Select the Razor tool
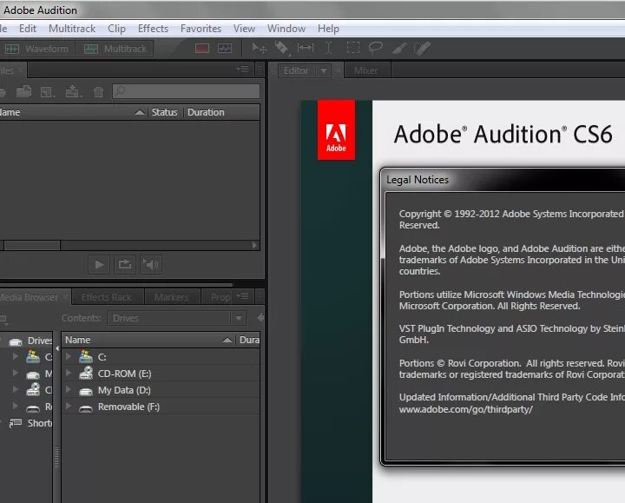The height and width of the screenshot is (503, 625). pyautogui.click(x=282, y=49)
